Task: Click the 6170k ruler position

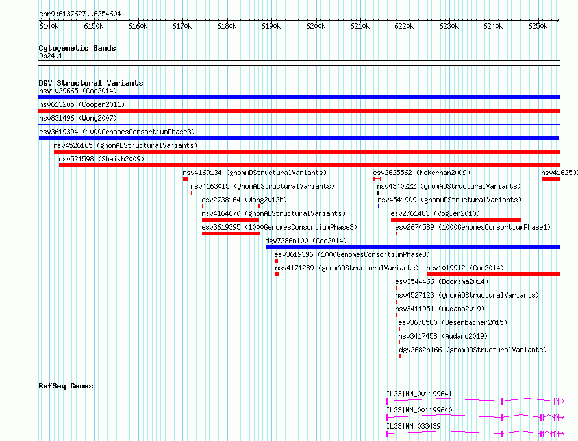Action: coord(182,26)
